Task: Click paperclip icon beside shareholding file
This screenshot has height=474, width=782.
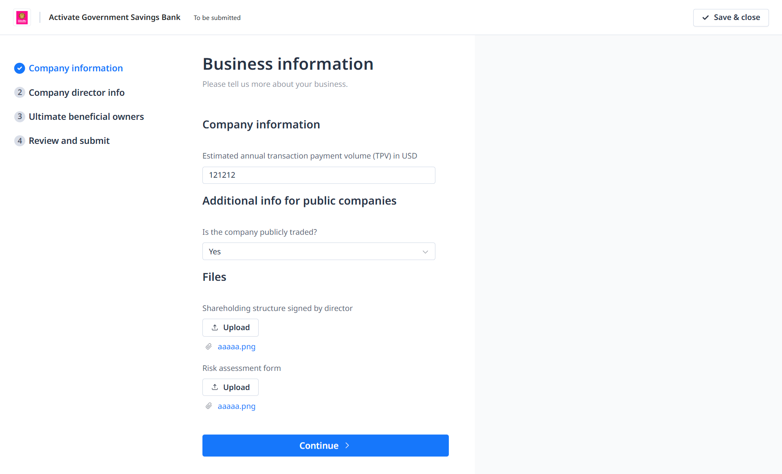Action: coord(209,346)
